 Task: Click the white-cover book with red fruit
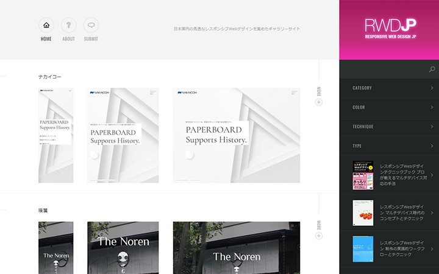(363, 213)
